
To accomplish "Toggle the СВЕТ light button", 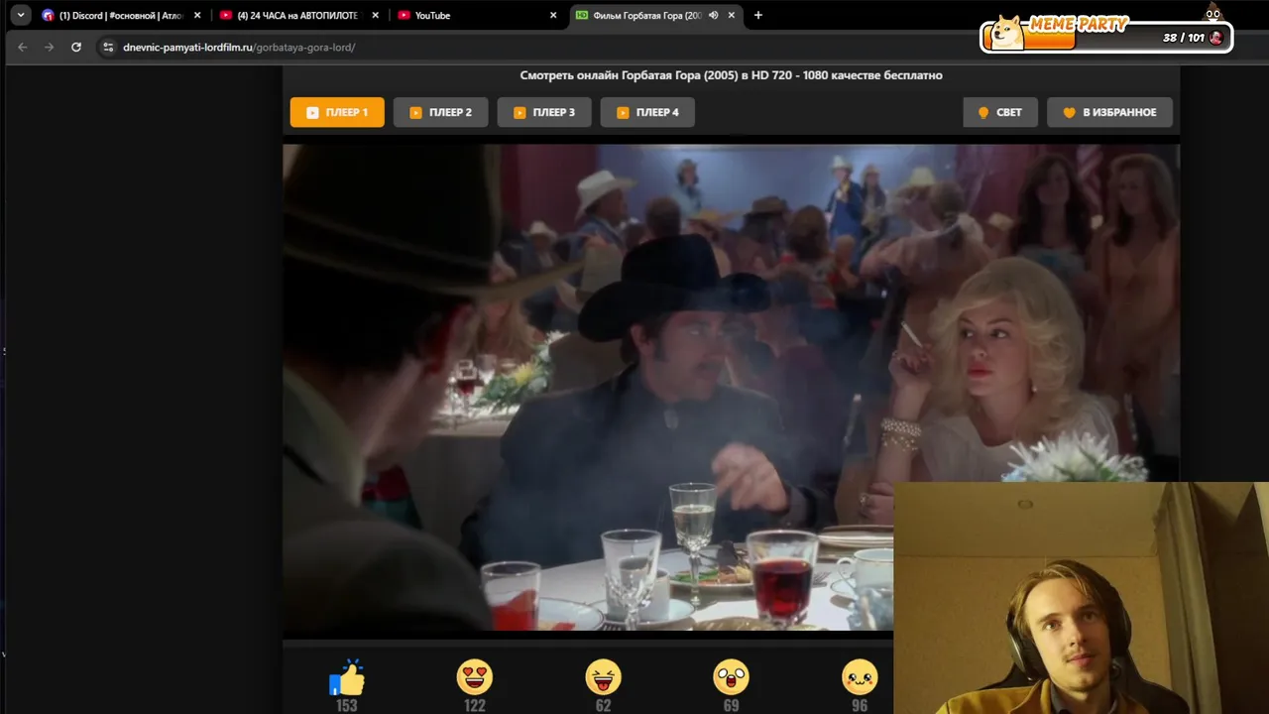I will pyautogui.click(x=1000, y=112).
